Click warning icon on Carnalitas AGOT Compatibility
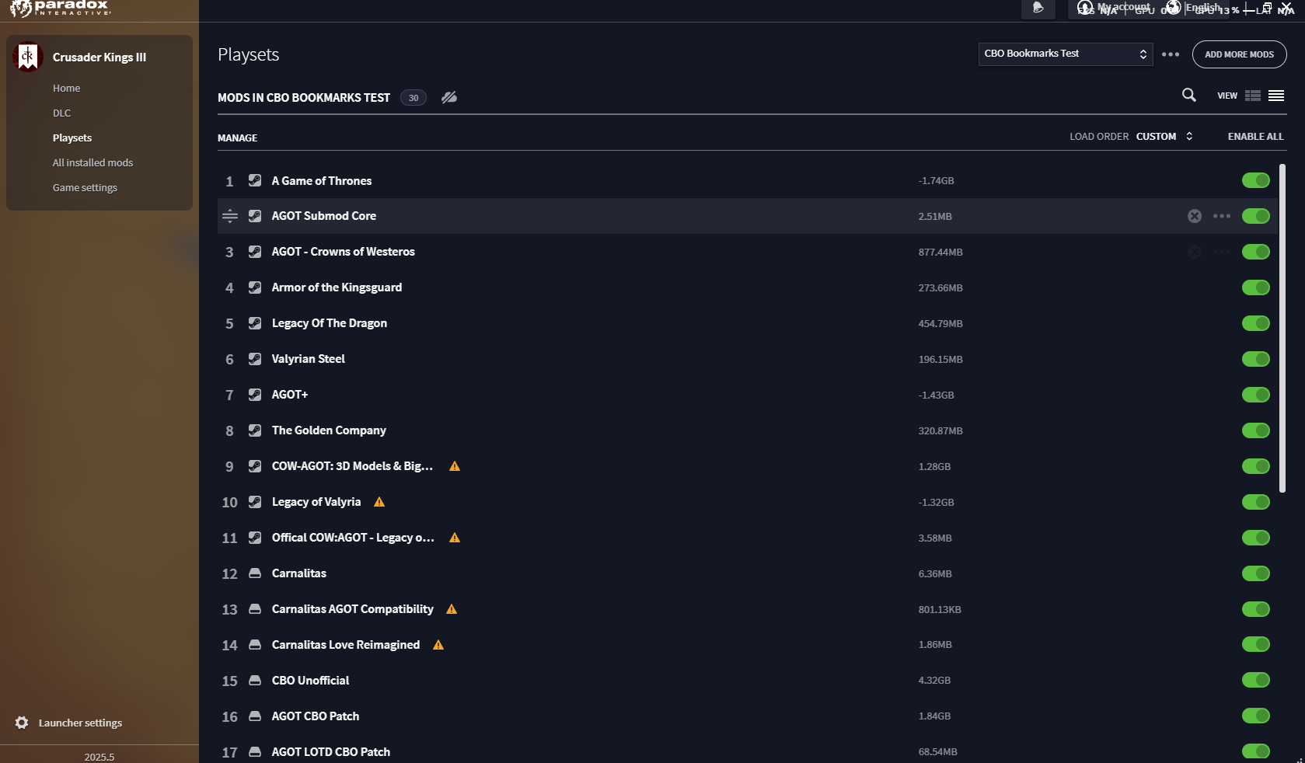 click(x=452, y=609)
